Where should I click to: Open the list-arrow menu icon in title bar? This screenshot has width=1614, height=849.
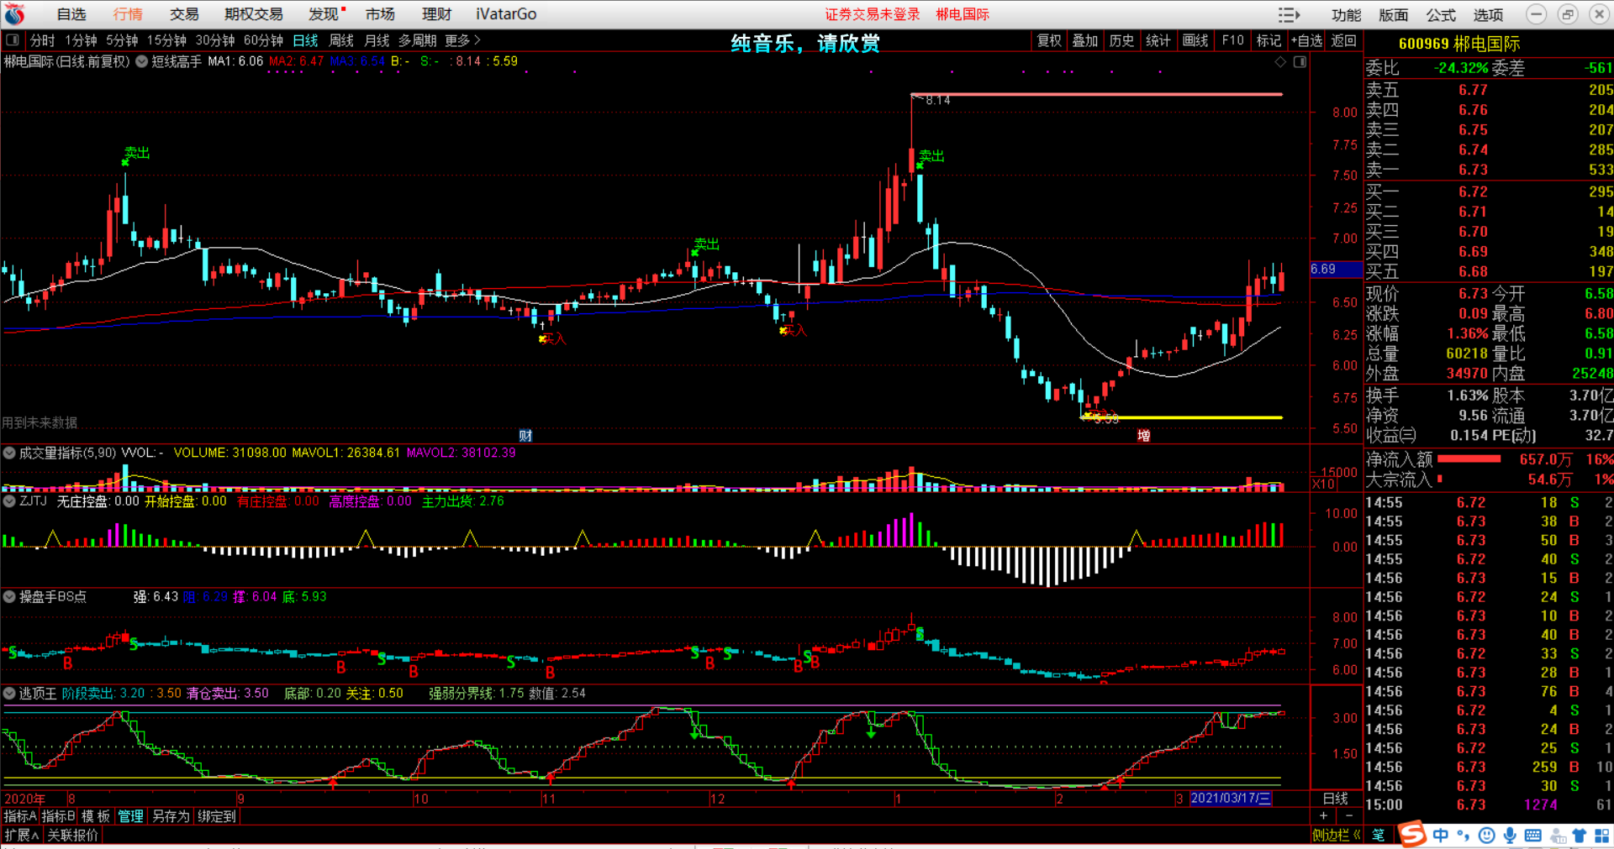tap(1289, 14)
